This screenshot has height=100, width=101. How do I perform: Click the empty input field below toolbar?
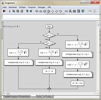pyautogui.click(x=51, y=17)
